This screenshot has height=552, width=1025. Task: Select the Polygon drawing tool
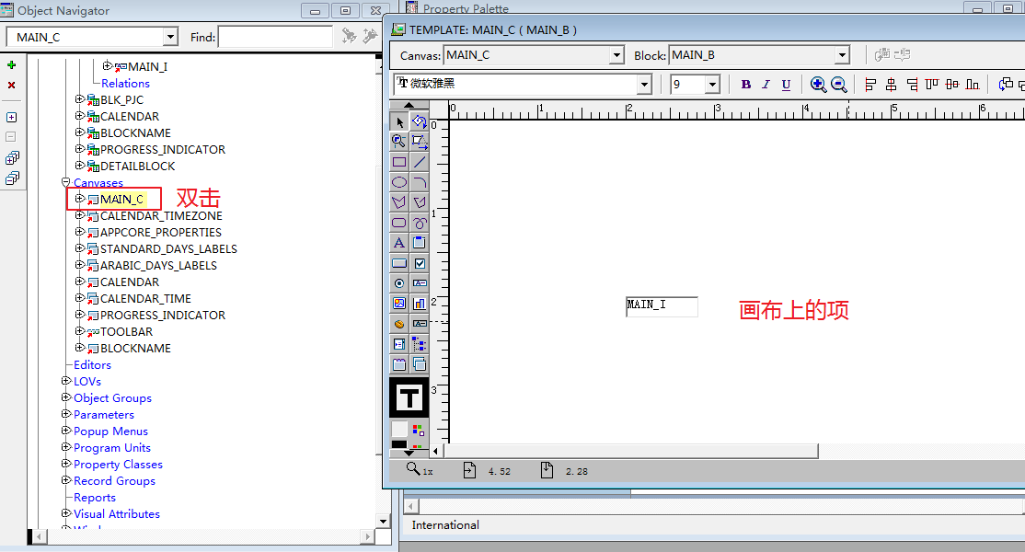(399, 202)
